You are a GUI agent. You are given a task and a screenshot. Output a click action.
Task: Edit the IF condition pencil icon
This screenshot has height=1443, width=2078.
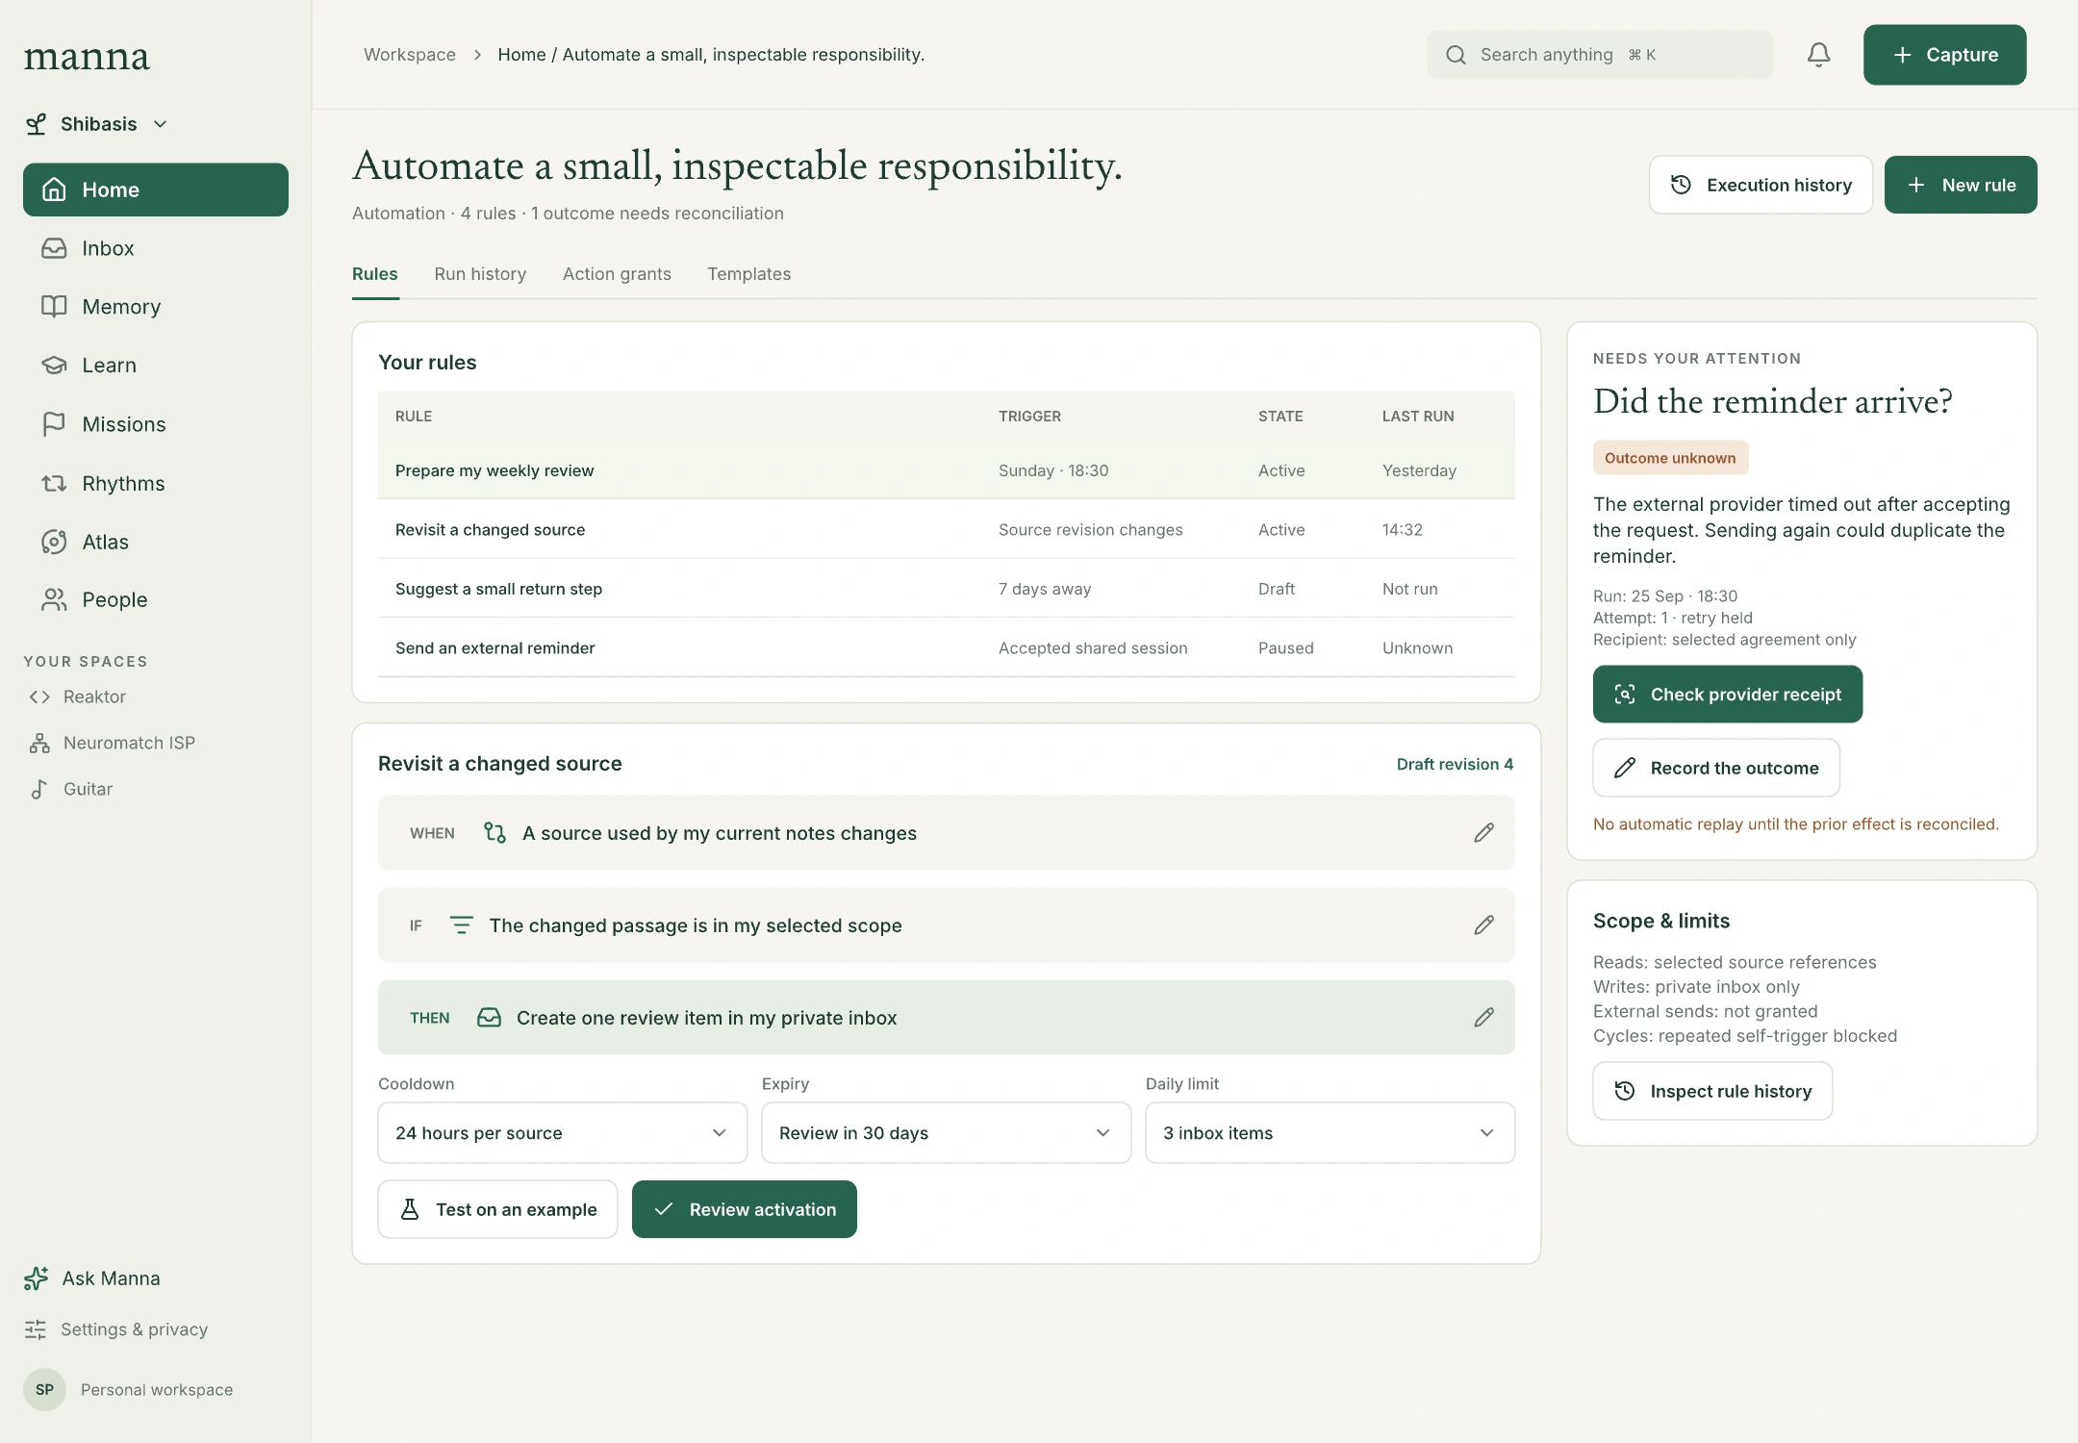[1483, 925]
